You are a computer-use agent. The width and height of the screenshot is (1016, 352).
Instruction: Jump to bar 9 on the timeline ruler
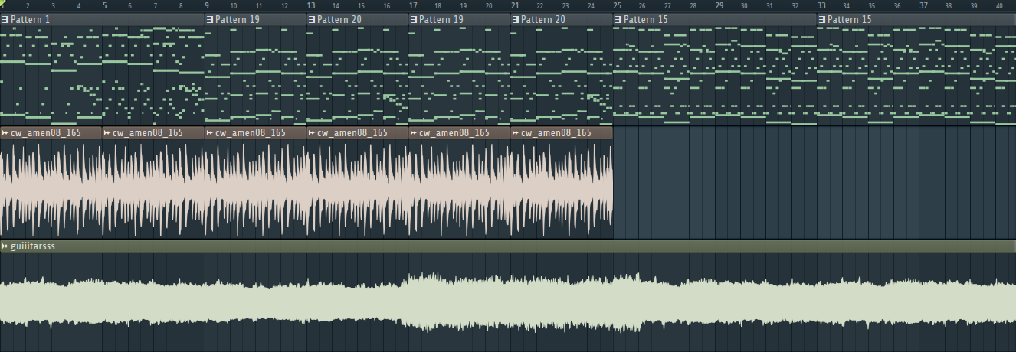point(207,5)
